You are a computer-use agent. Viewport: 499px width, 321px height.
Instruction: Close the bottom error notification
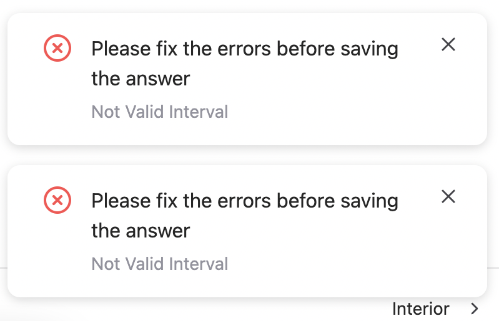tap(448, 196)
